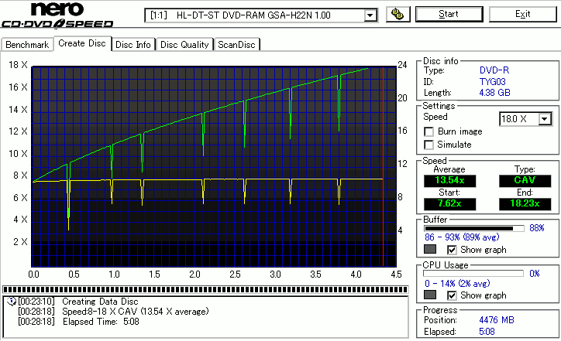Viewport: 561px width, 341px height.
Task: Click the speed Type CAV display
Action: click(525, 181)
